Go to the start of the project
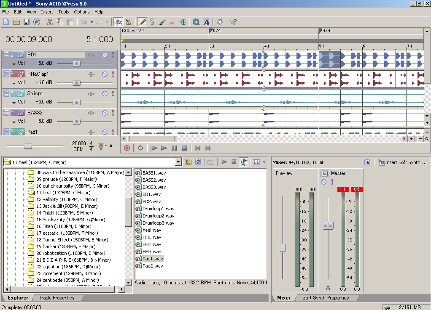Viewport: 431px width, 310px height. (x=198, y=148)
